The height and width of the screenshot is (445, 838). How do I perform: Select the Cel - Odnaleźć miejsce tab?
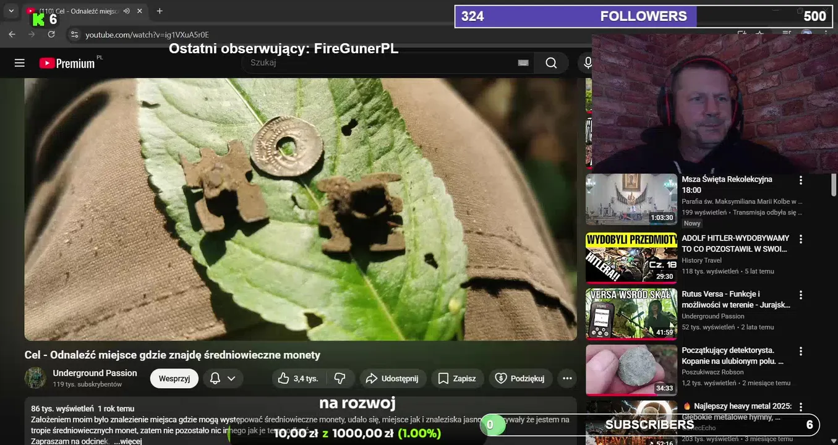[x=85, y=11]
